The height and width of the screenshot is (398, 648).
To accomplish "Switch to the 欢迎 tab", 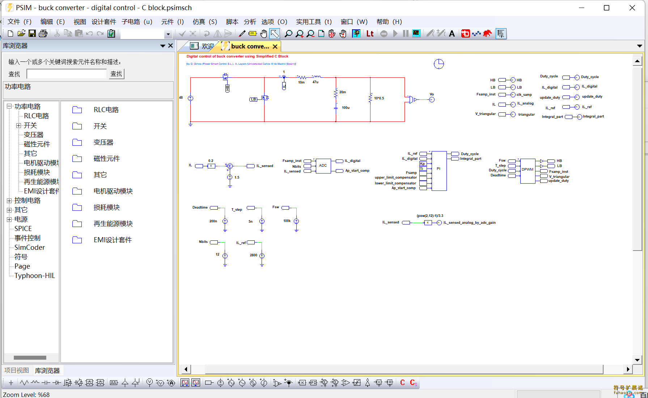I will 203,46.
